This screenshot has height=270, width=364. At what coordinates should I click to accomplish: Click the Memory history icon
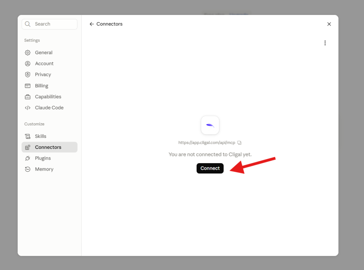coord(28,169)
